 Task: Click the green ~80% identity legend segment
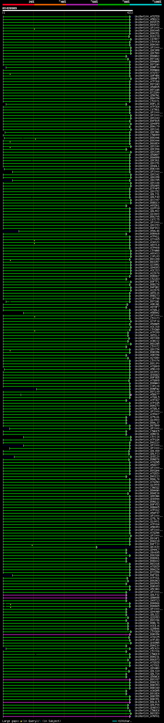[114, 5]
